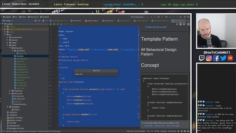Image resolution: width=236 pixels, height=133 pixels.
Task: Click Git: master branch in status bar
Action: click(x=172, y=131)
